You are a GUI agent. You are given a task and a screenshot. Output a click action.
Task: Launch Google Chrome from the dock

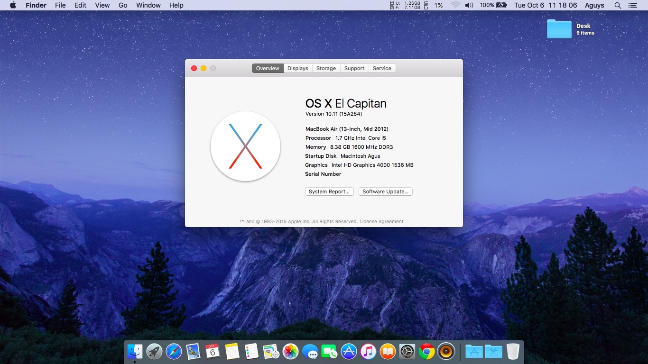(426, 351)
